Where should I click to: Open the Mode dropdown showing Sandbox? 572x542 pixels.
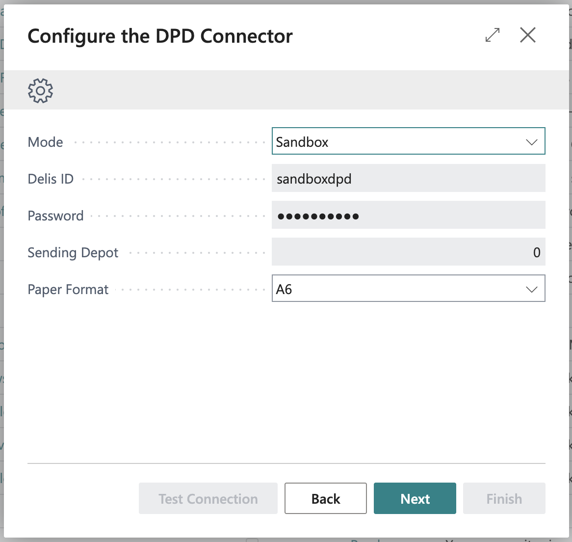tap(397, 141)
